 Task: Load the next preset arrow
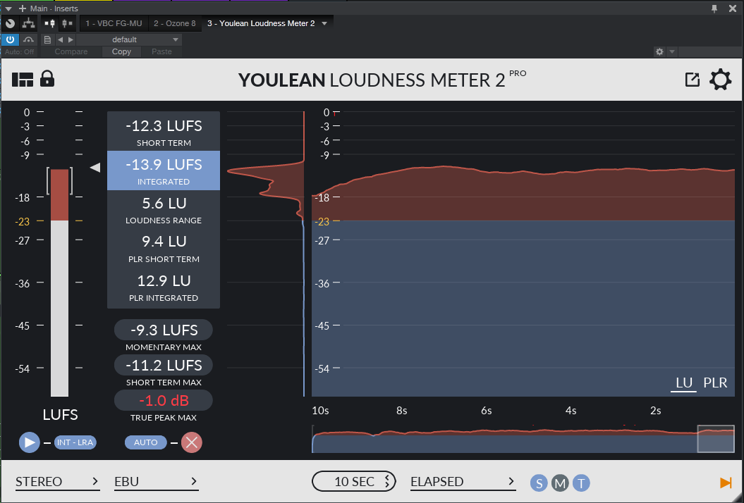coord(71,39)
